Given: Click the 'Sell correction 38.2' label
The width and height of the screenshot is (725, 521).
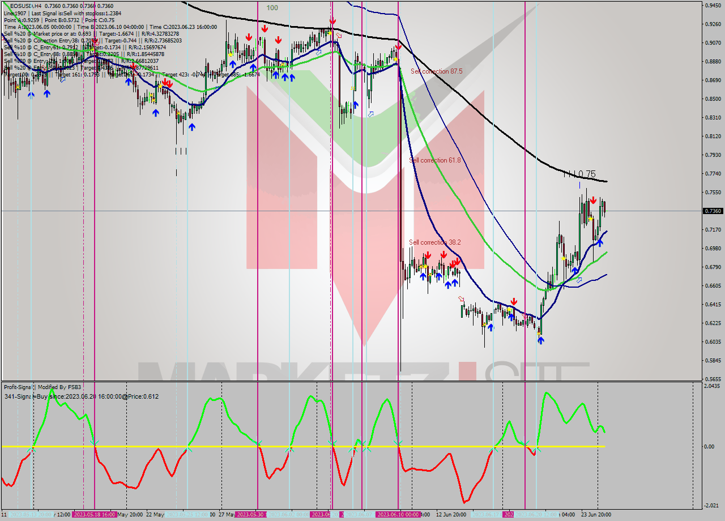Looking at the screenshot, I should pos(435,242).
